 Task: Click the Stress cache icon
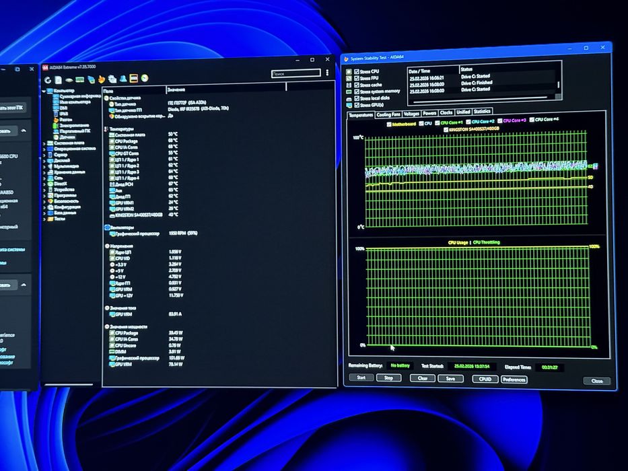click(x=349, y=85)
